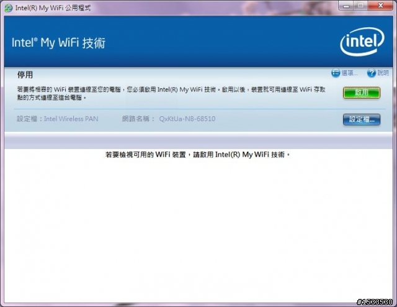This screenshot has height=307, width=397.
Task: Click the Intel My WiFi 技術 header title
Action: pos(58,43)
